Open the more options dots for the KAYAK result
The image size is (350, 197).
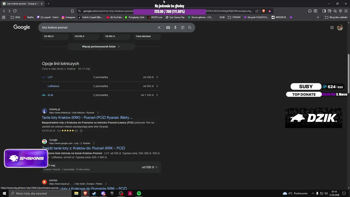pyautogui.click(x=106, y=184)
